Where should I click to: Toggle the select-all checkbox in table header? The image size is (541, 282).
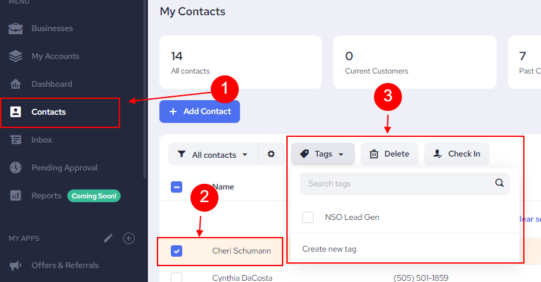pyautogui.click(x=177, y=187)
